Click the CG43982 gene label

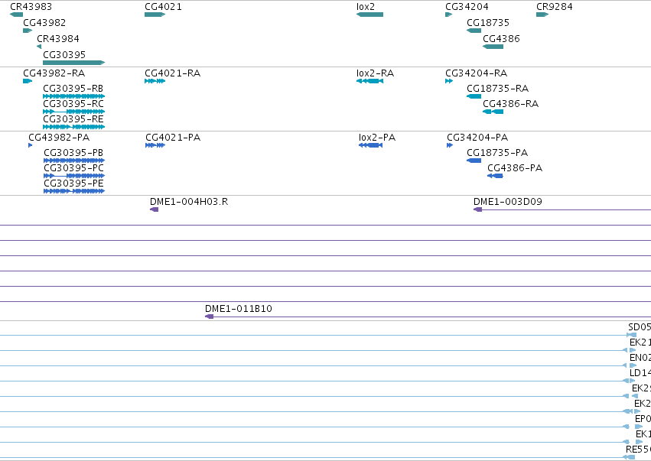[44, 22]
